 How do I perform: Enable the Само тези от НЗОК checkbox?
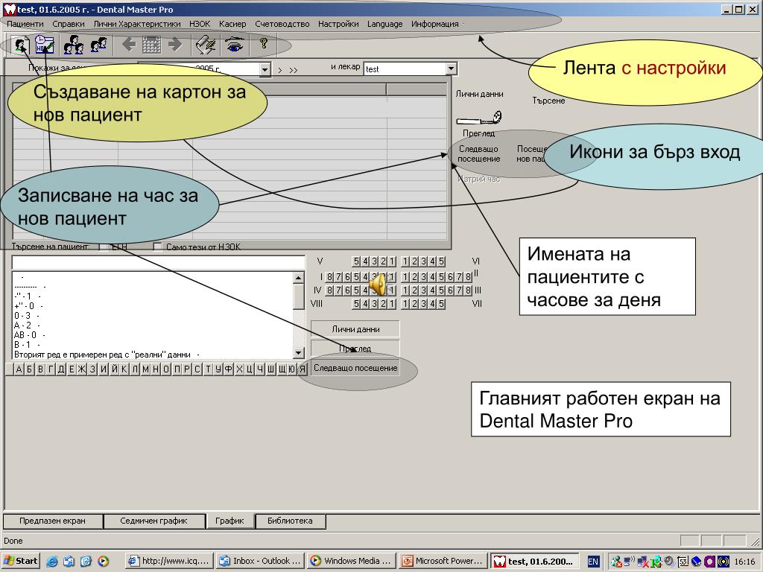(x=157, y=247)
